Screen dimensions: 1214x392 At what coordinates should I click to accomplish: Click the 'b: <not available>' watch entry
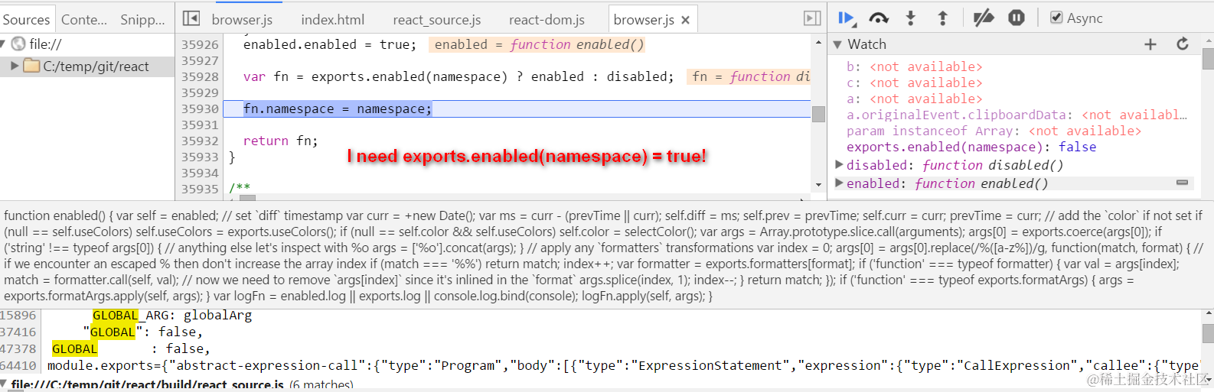point(914,66)
